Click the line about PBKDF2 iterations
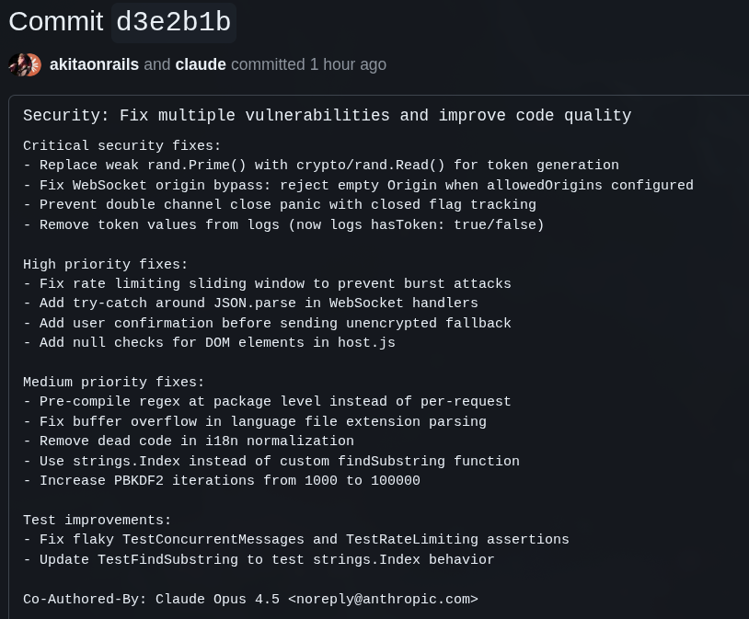 (222, 481)
